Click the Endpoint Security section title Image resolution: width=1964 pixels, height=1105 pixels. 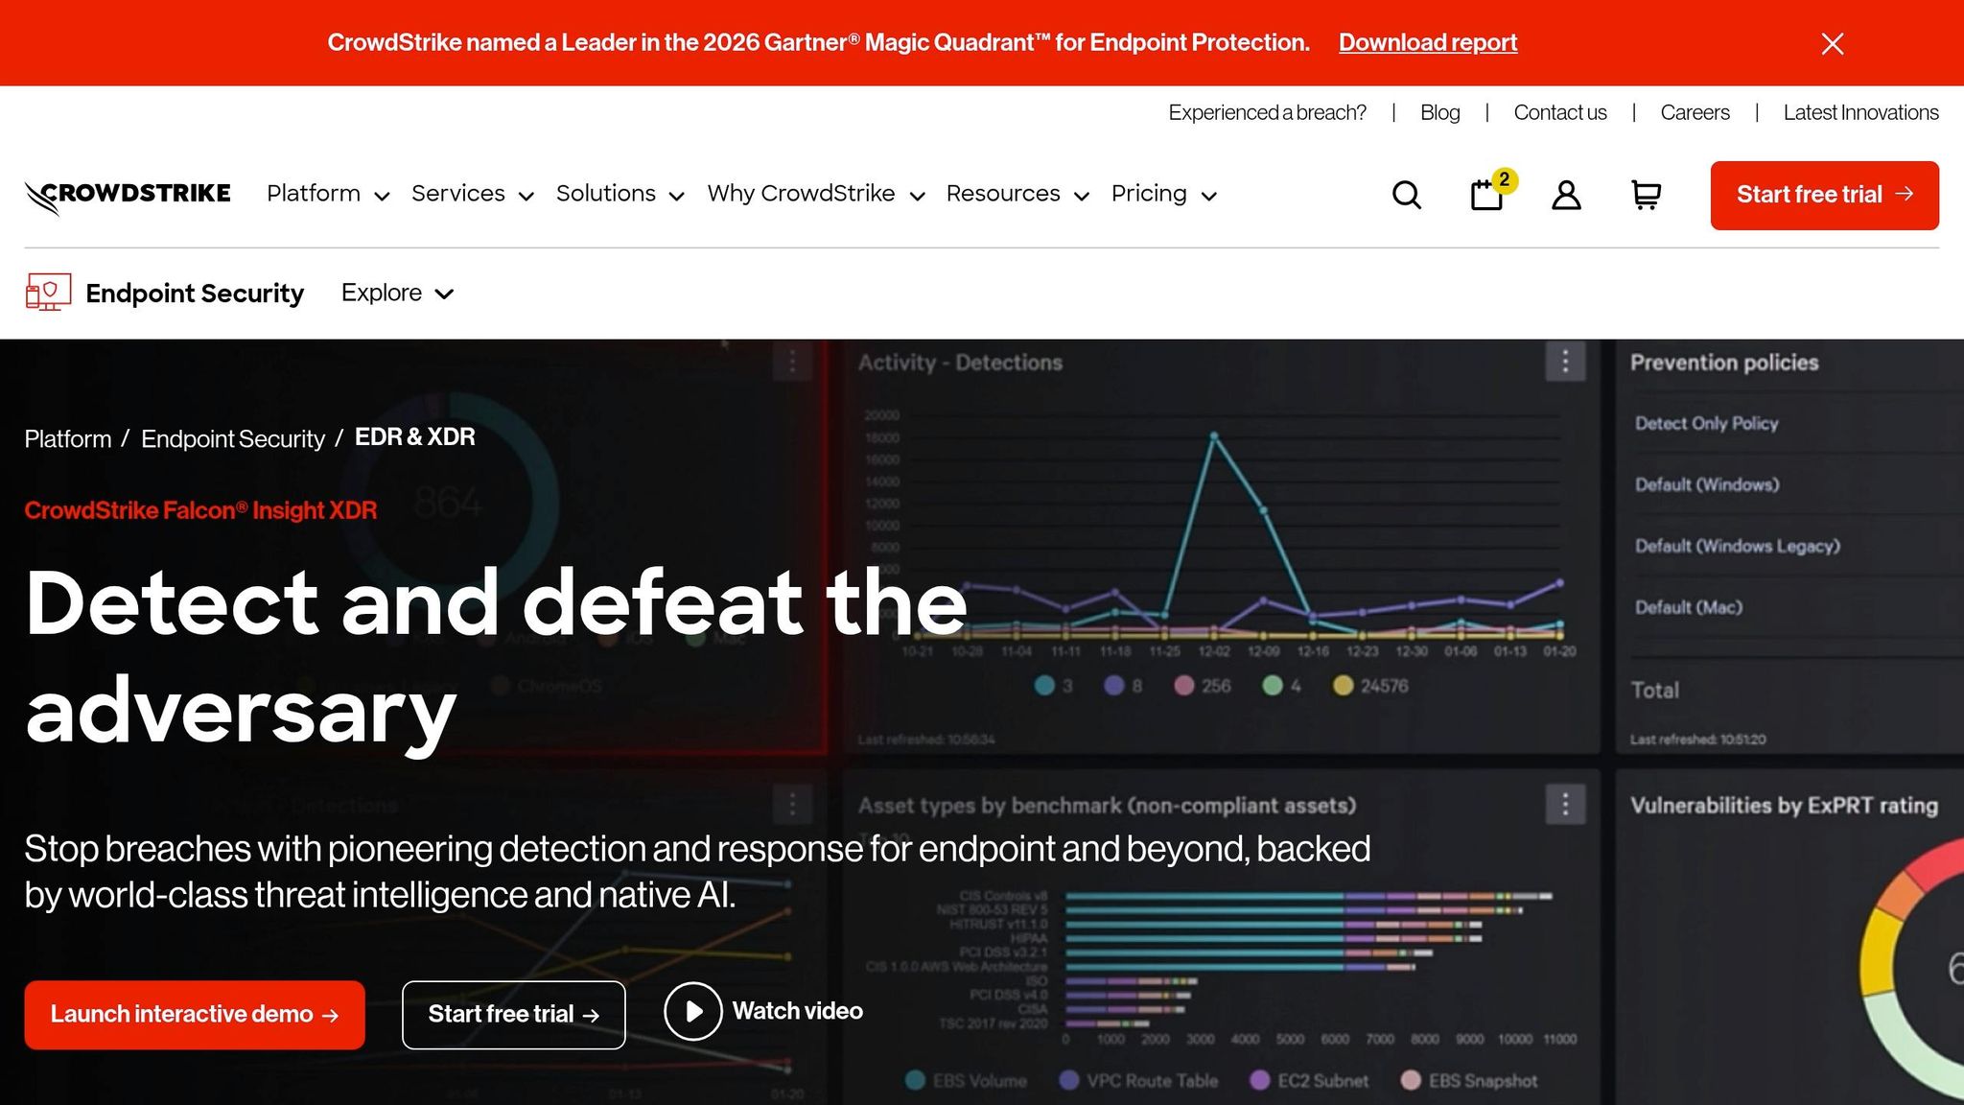coord(195,293)
